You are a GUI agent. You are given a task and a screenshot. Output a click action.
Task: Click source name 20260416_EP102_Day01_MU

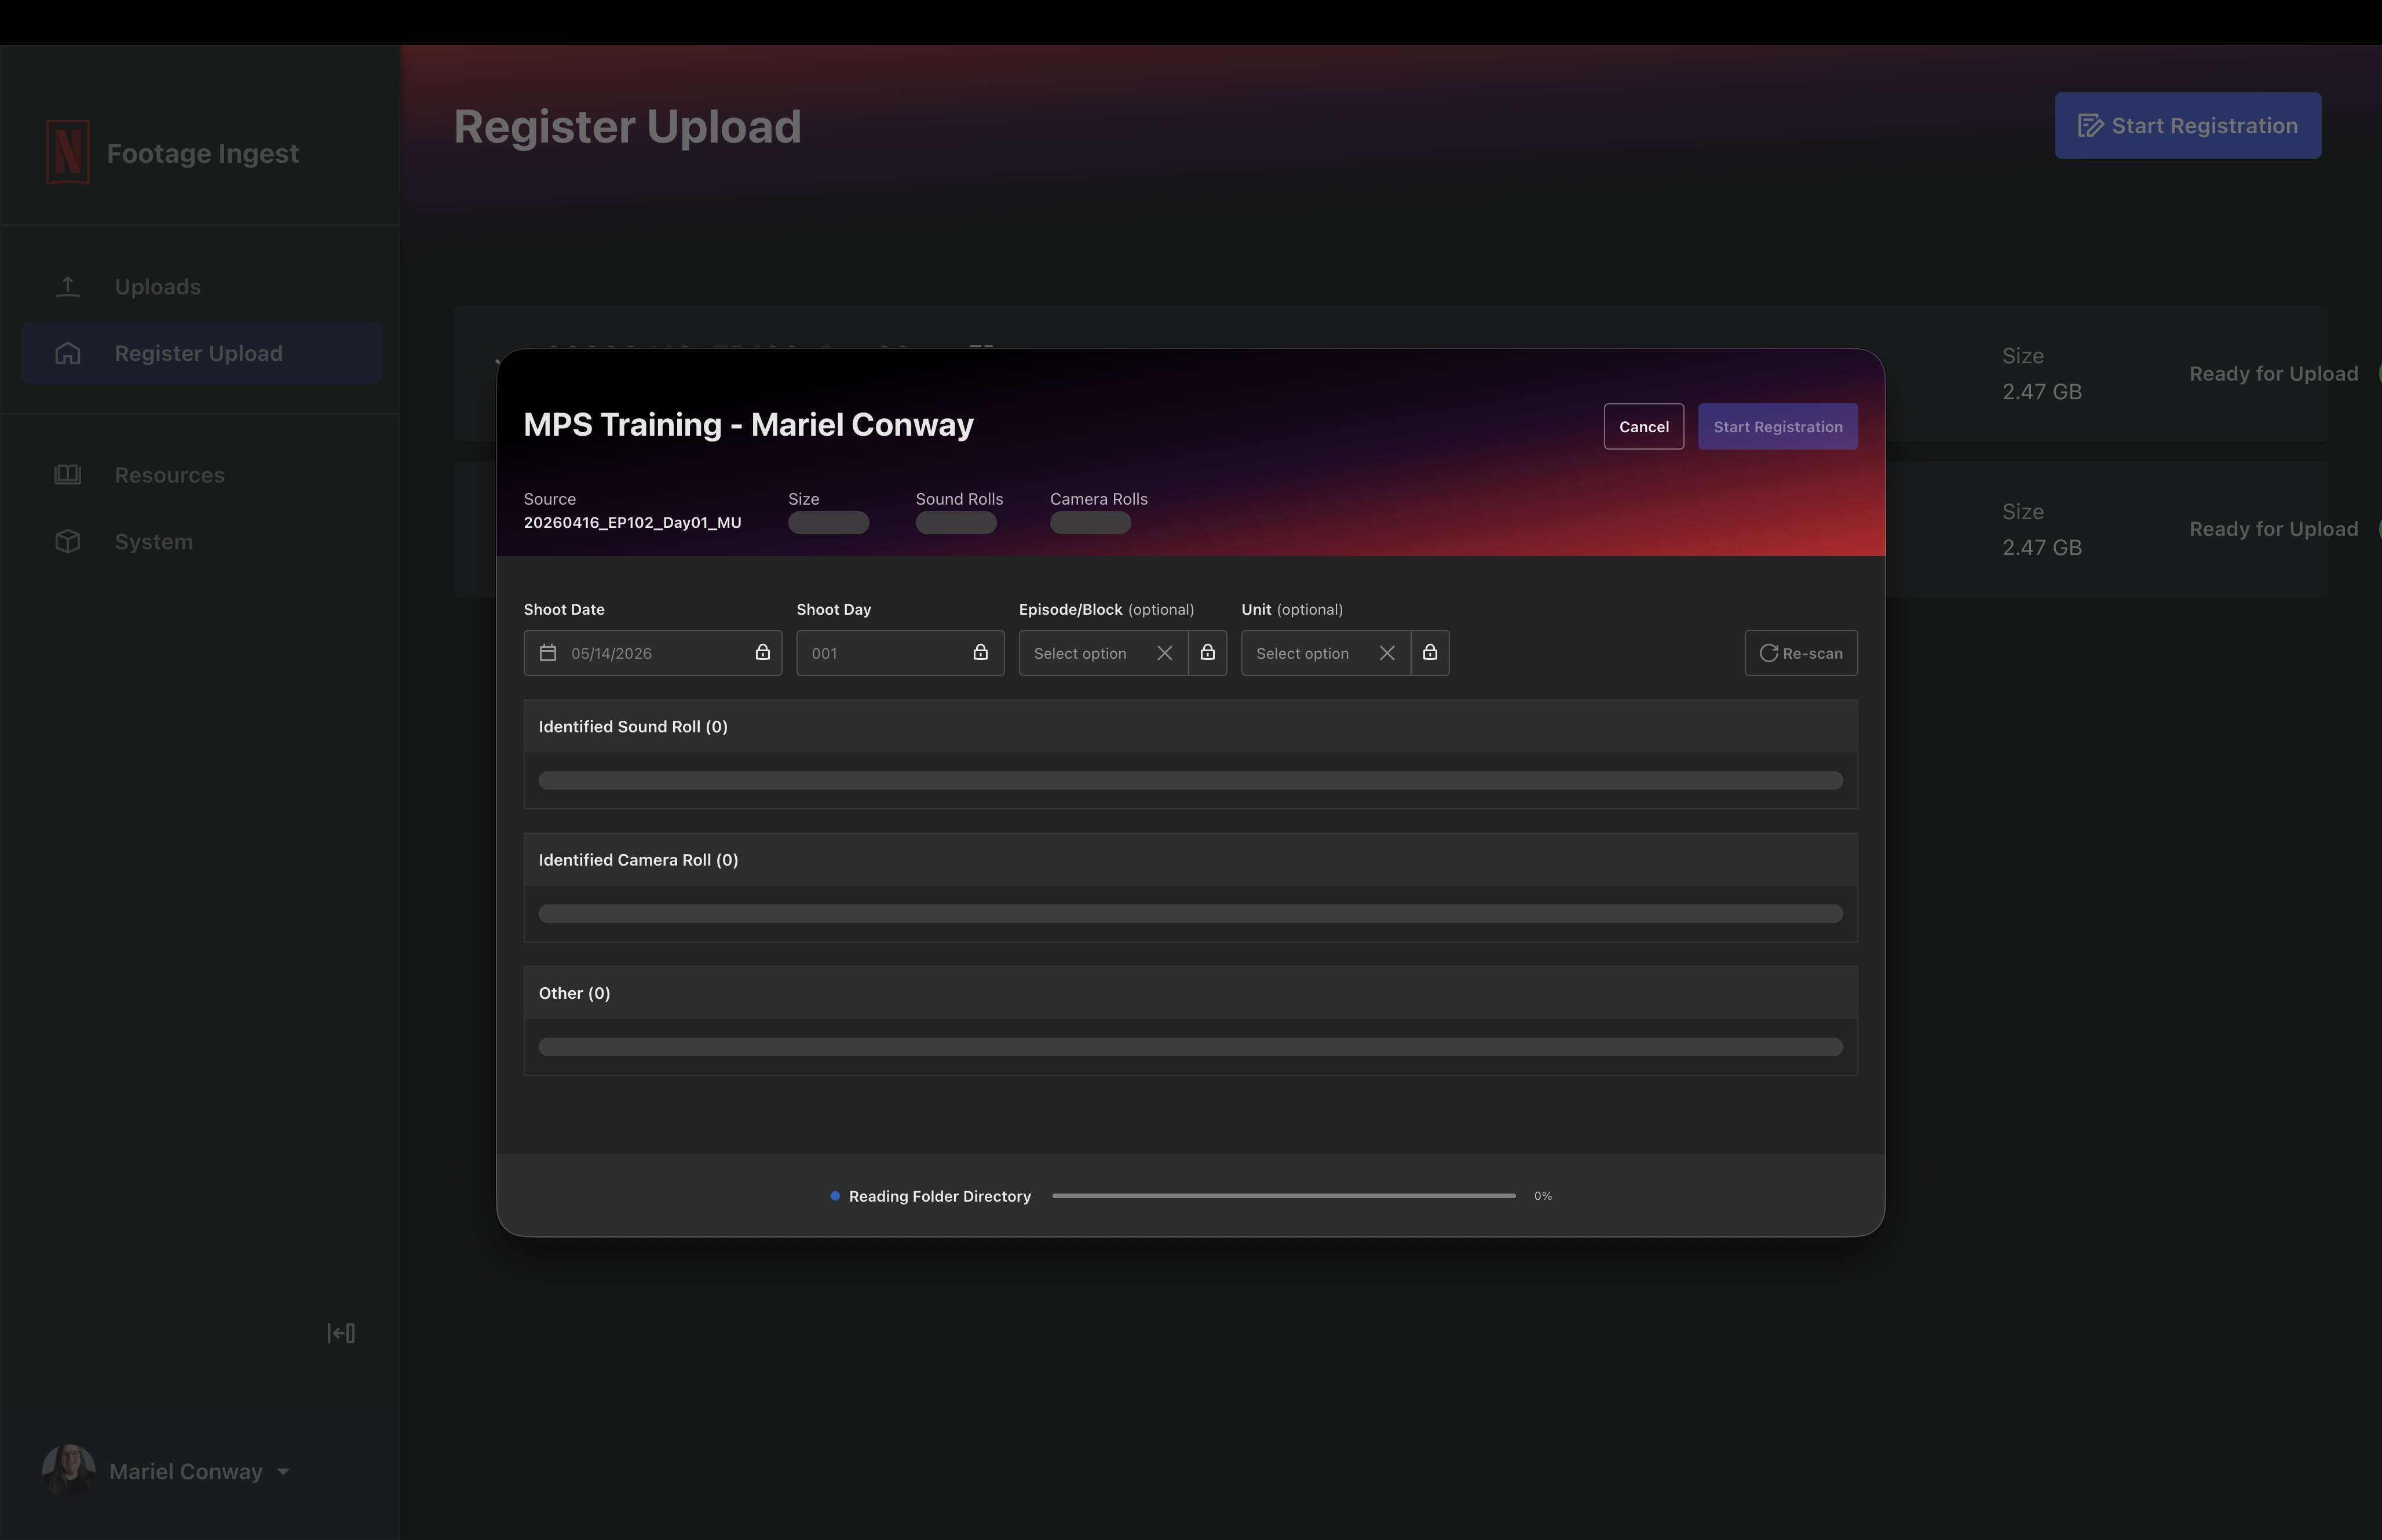(x=633, y=523)
